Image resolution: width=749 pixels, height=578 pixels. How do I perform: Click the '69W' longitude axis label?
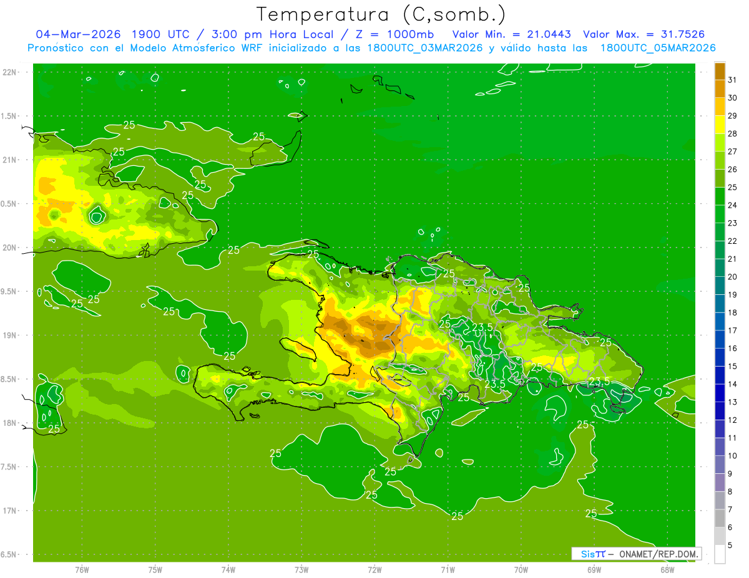coord(594,569)
